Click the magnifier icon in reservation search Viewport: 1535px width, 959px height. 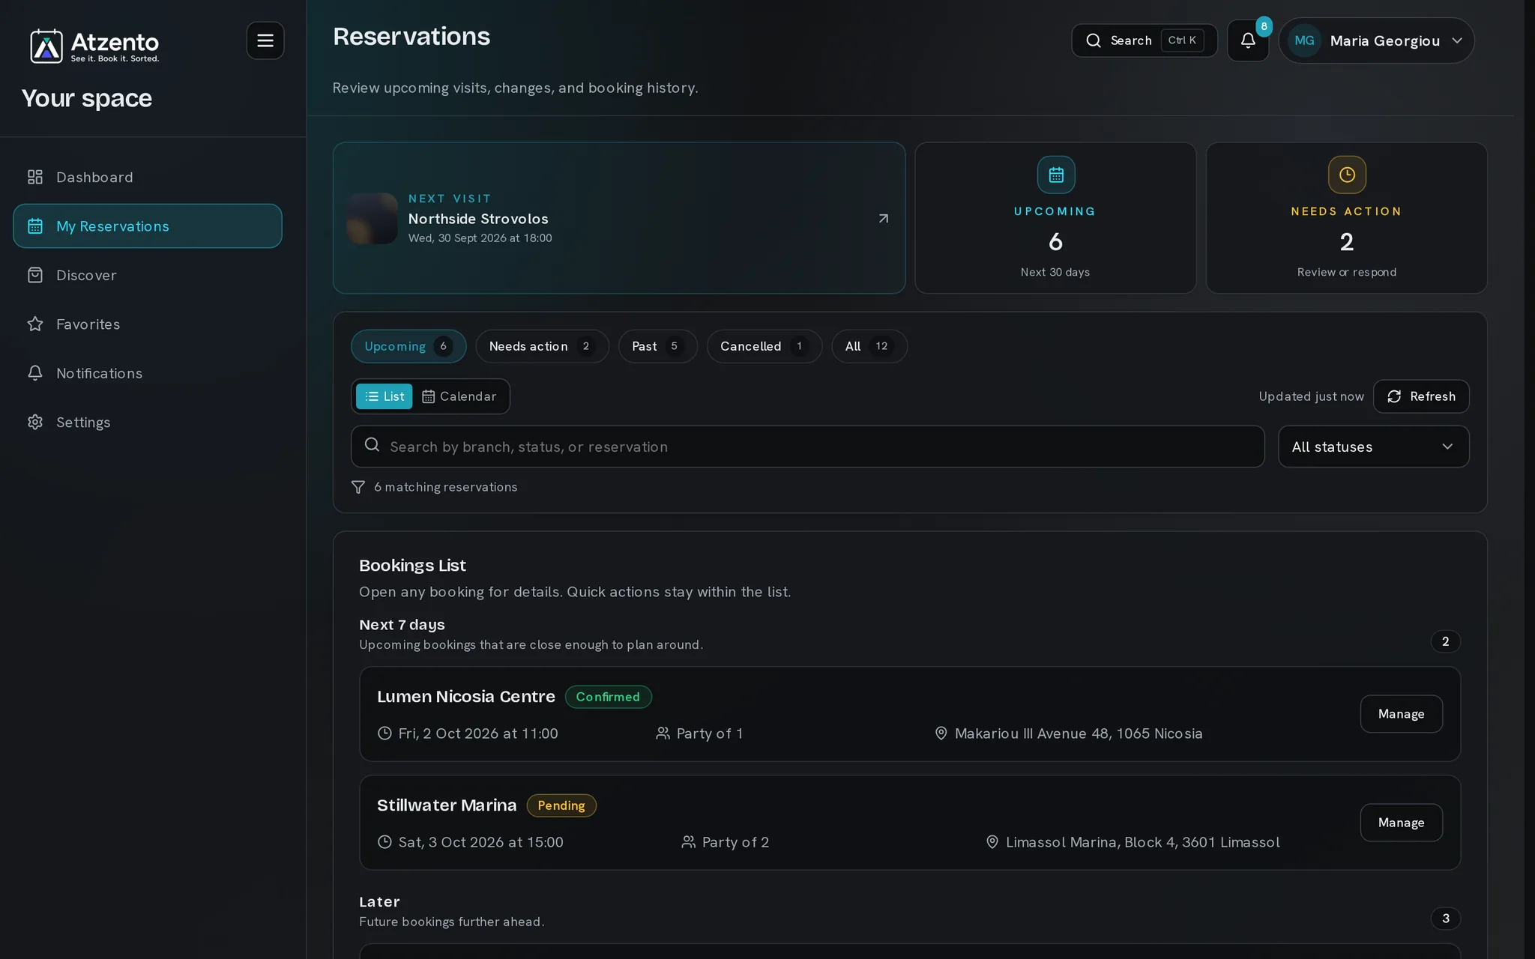click(x=372, y=445)
